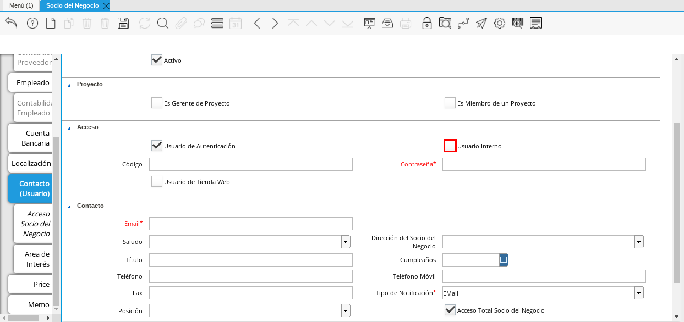Enable Es Gerente de Proyecto checkbox
The width and height of the screenshot is (684, 322).
[157, 103]
